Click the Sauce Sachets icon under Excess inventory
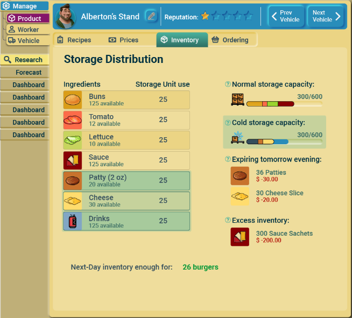Screen dimensions: 352x318 [x=240, y=237]
